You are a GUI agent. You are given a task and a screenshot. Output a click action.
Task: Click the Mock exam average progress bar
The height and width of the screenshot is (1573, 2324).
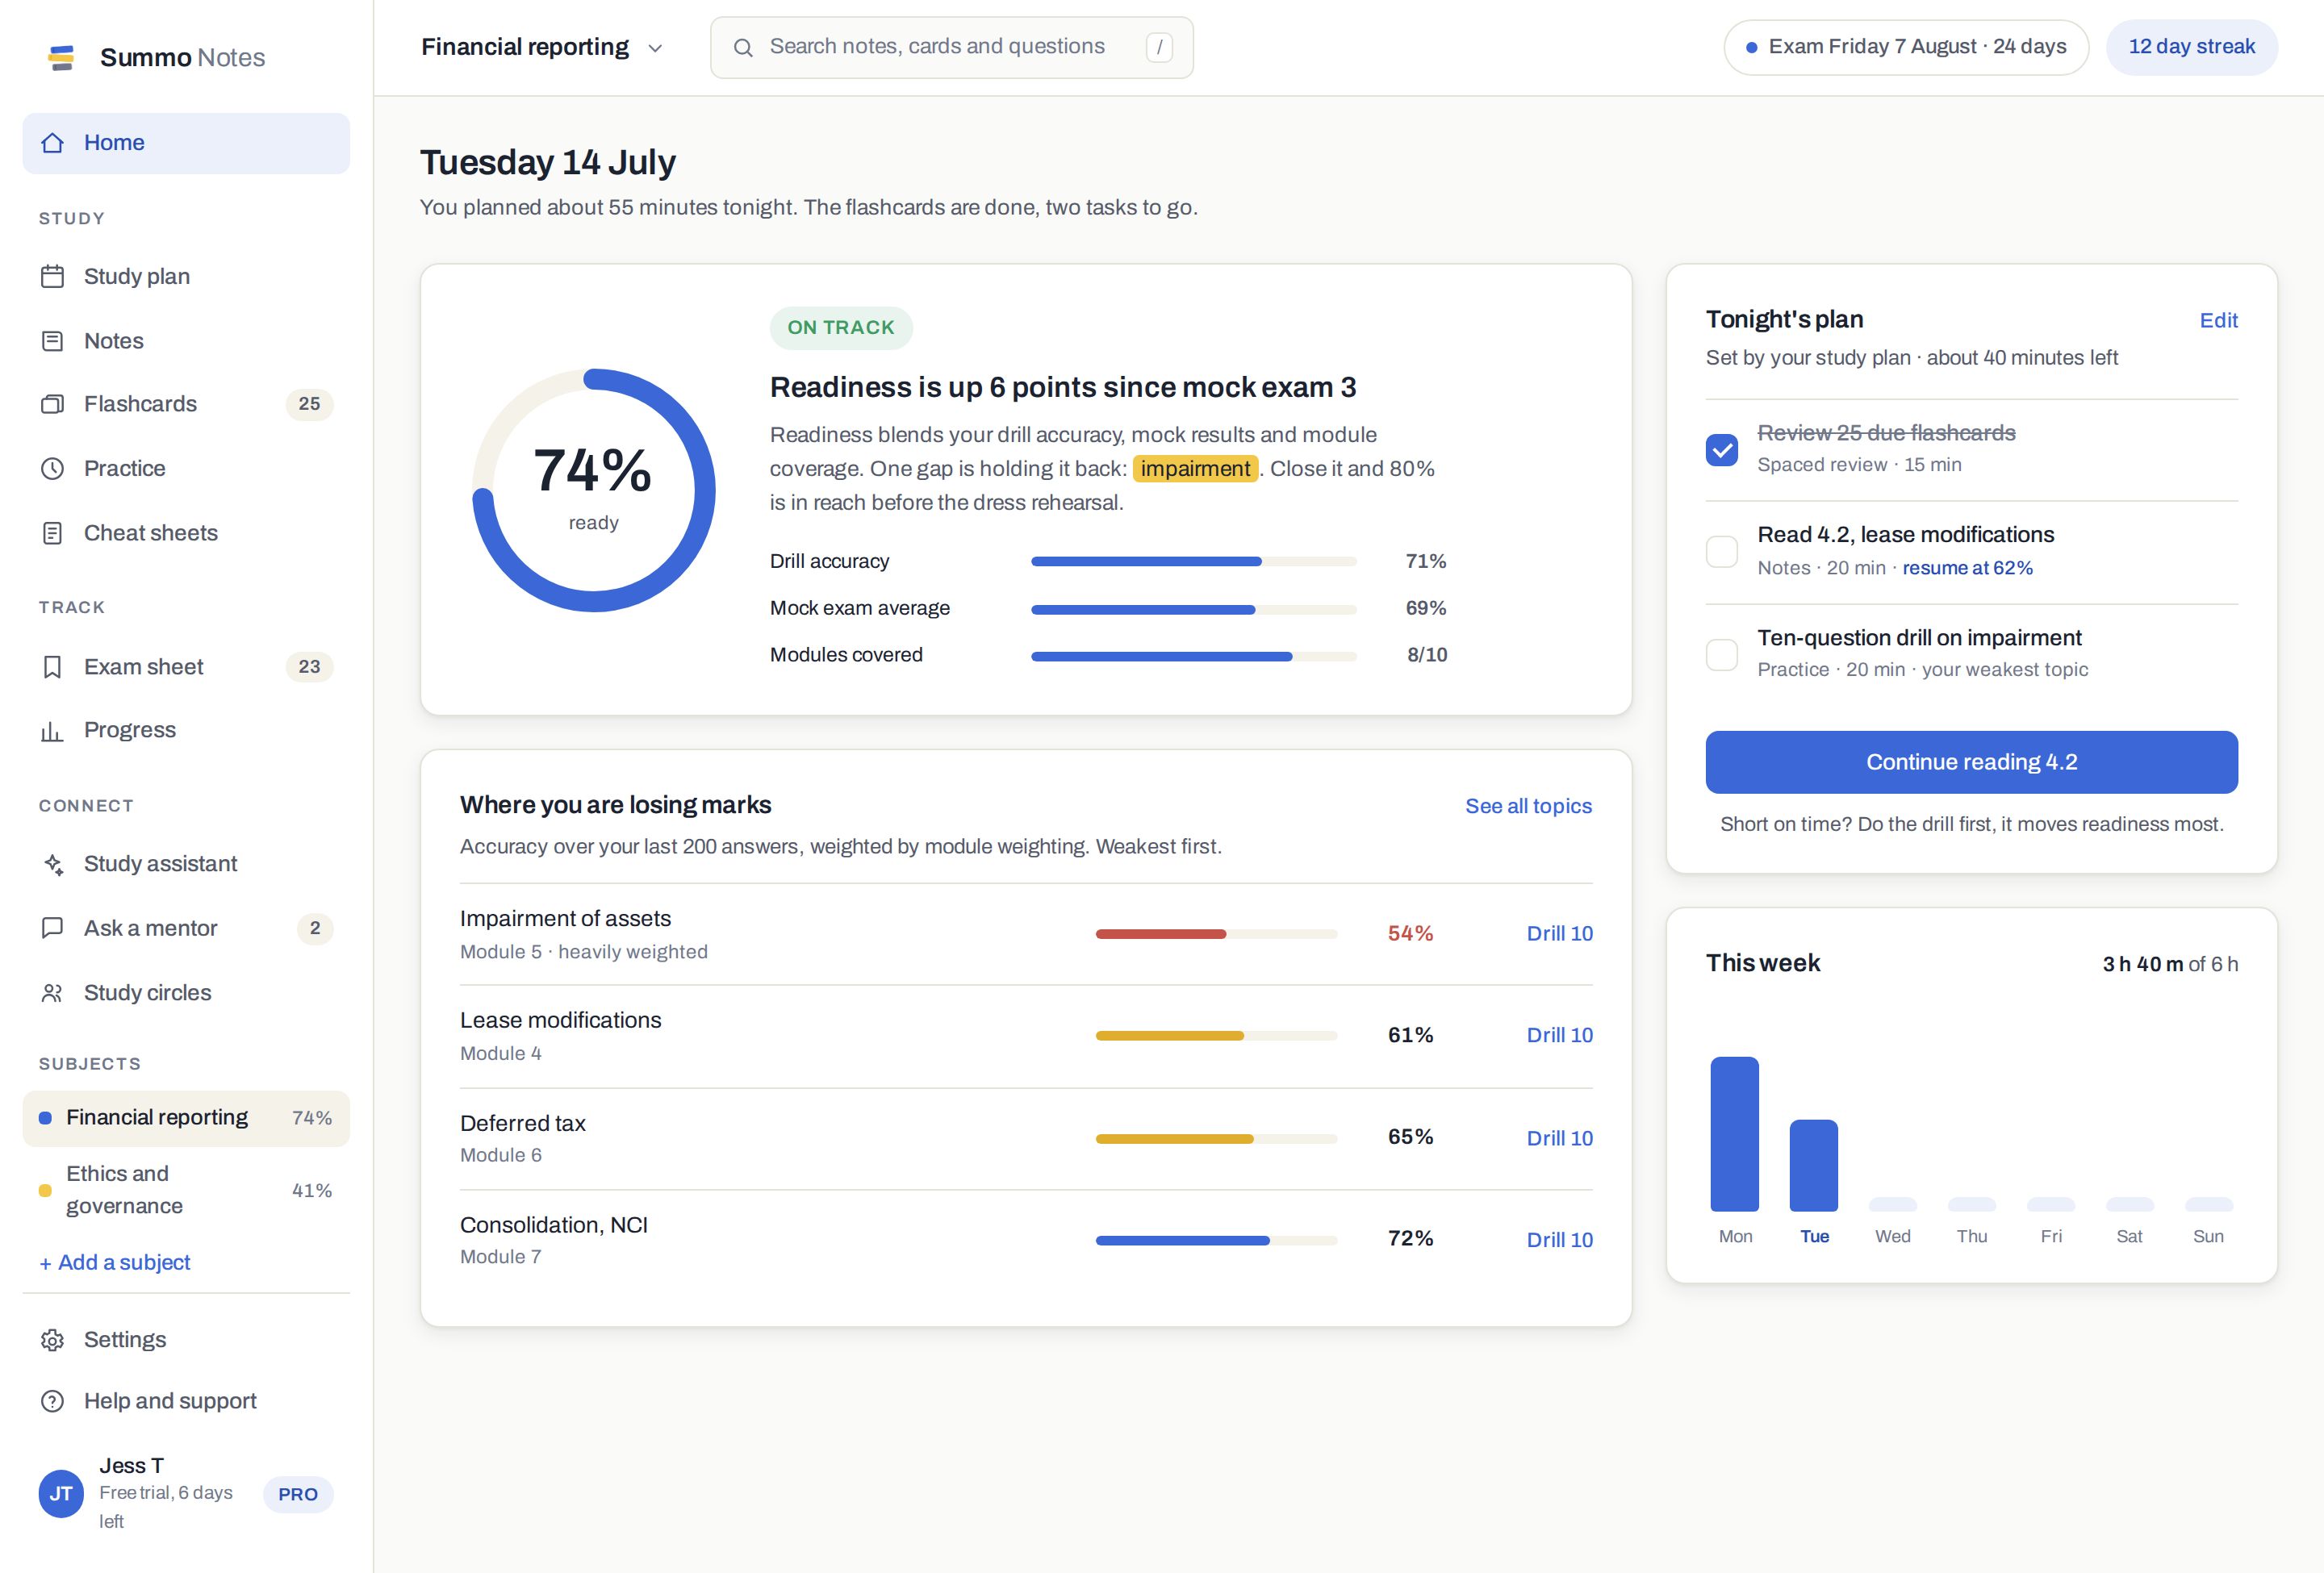point(1193,608)
